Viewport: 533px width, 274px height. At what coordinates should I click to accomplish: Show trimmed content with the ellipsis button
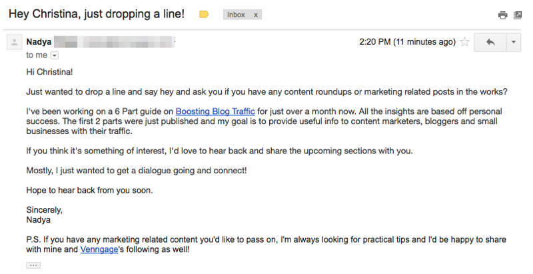tap(33, 265)
